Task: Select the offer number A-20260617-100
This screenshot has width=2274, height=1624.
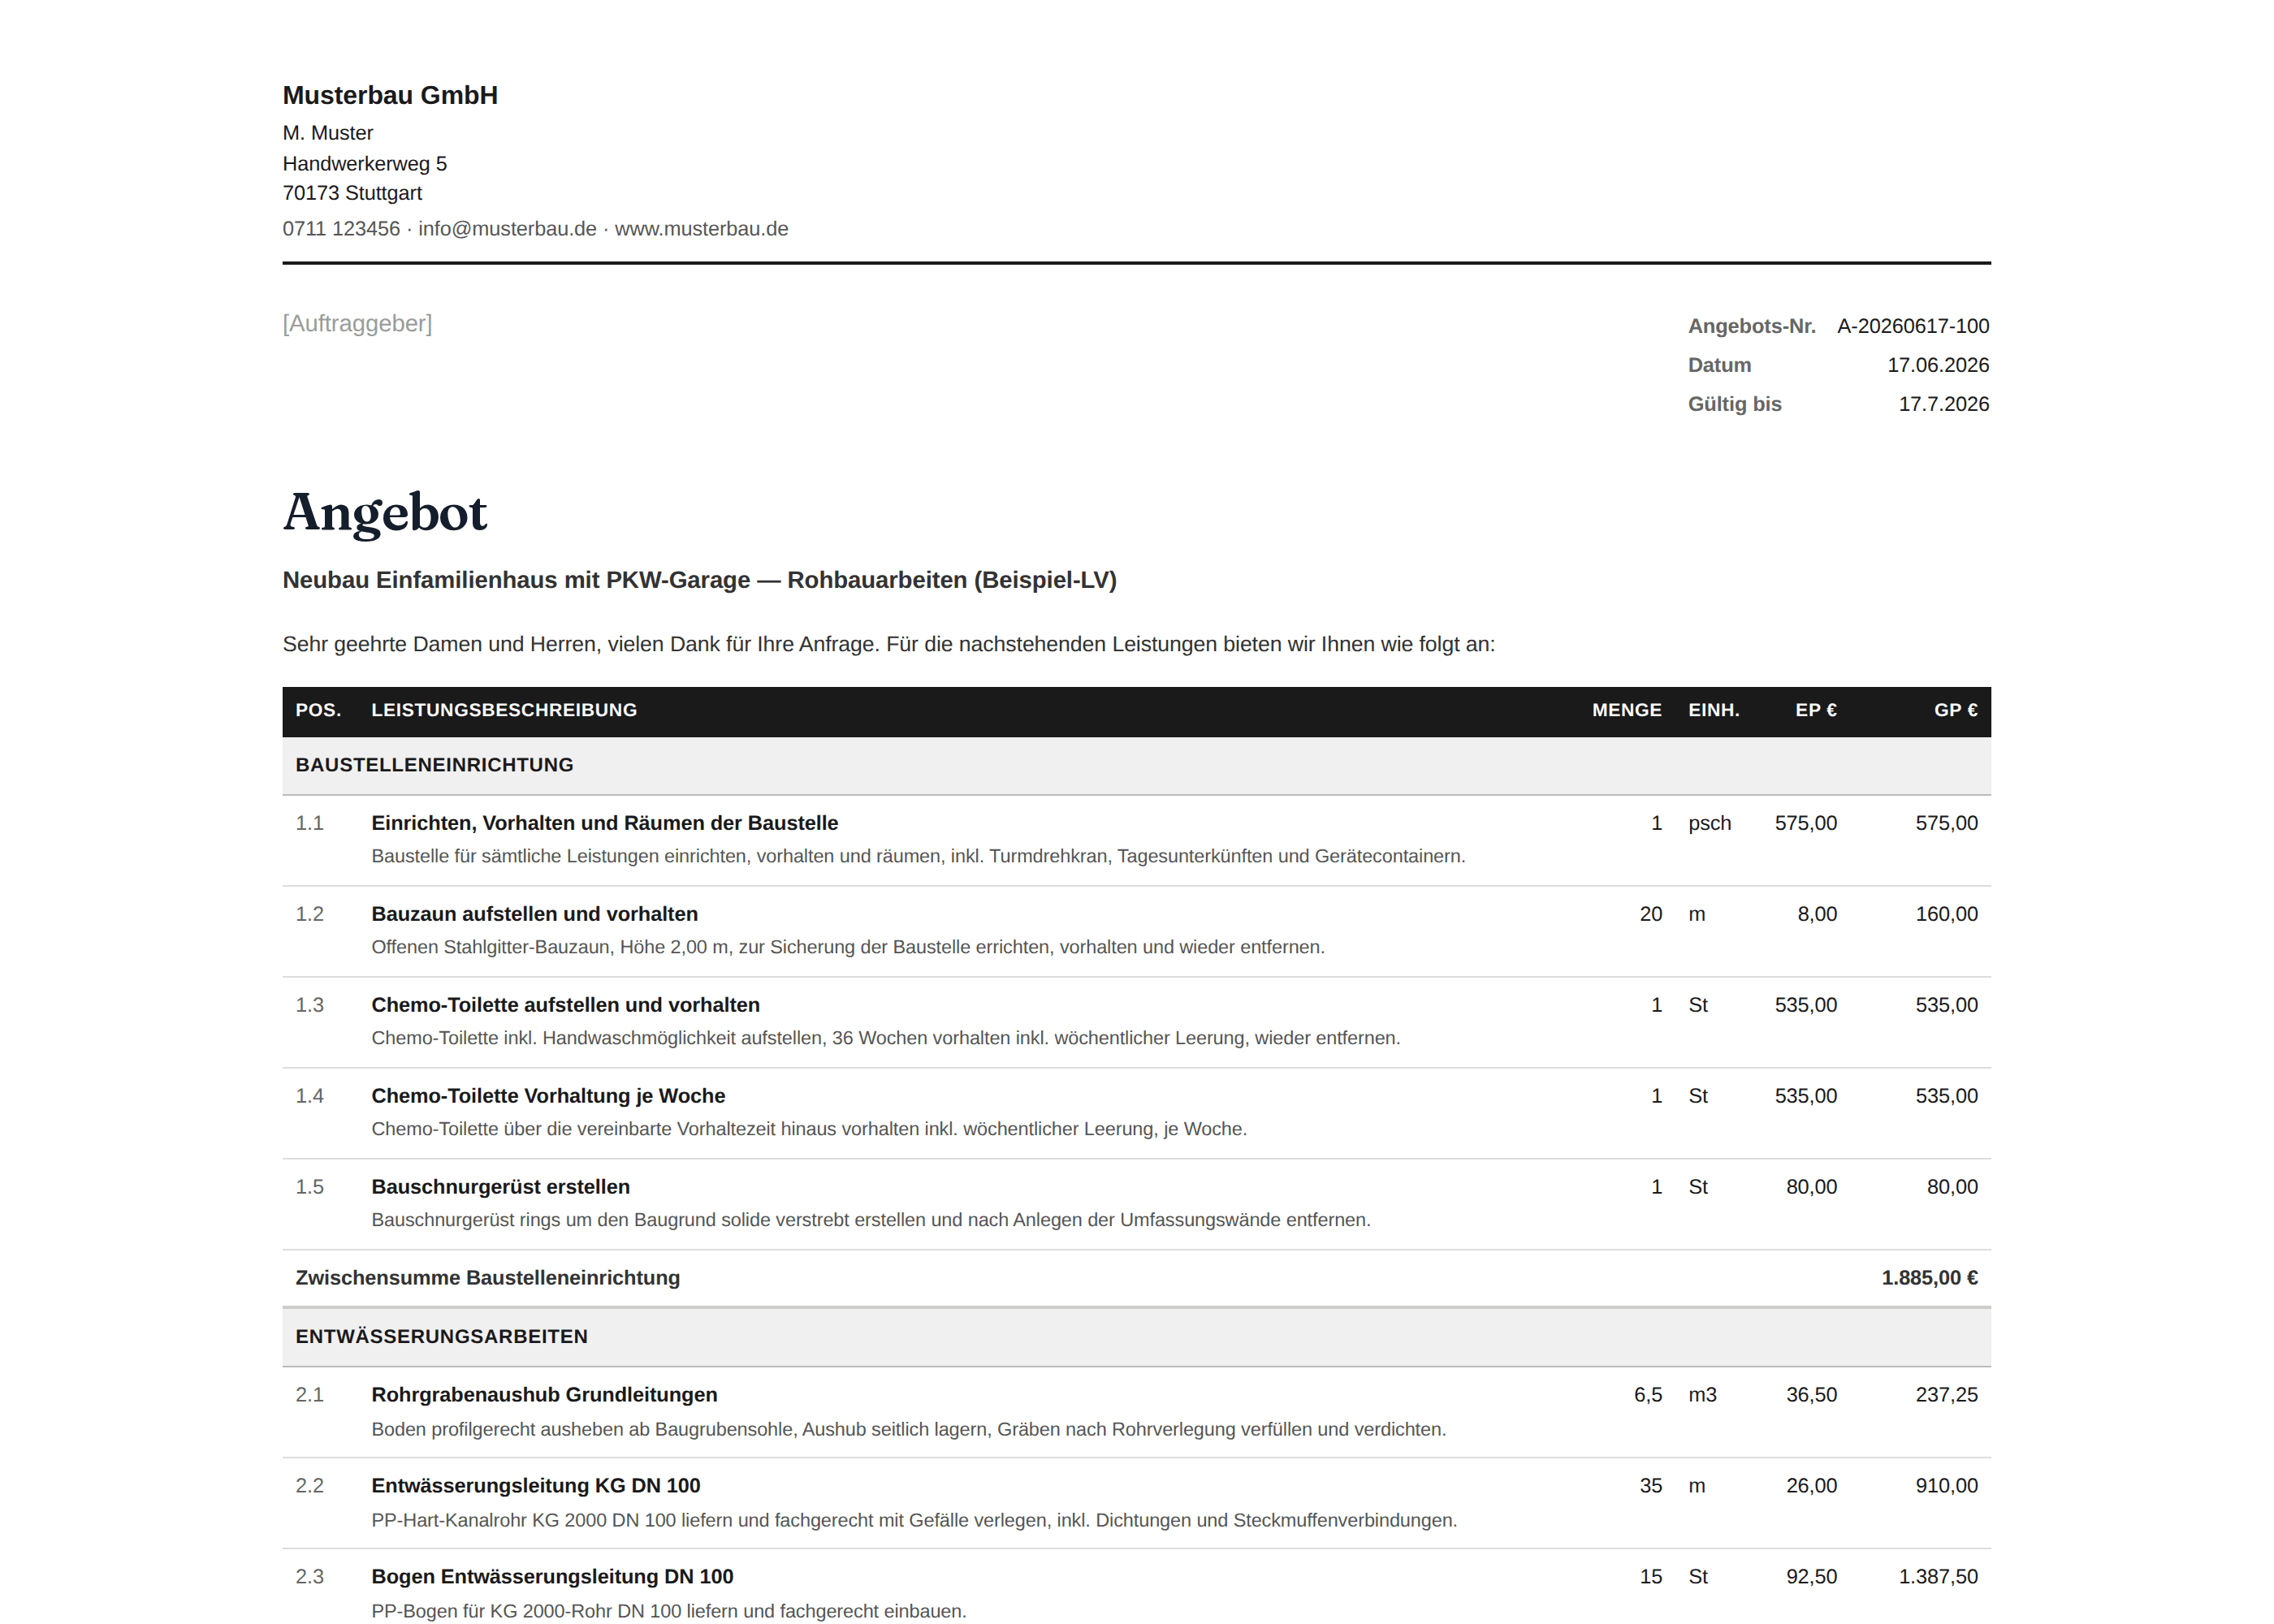Action: tap(1912, 326)
